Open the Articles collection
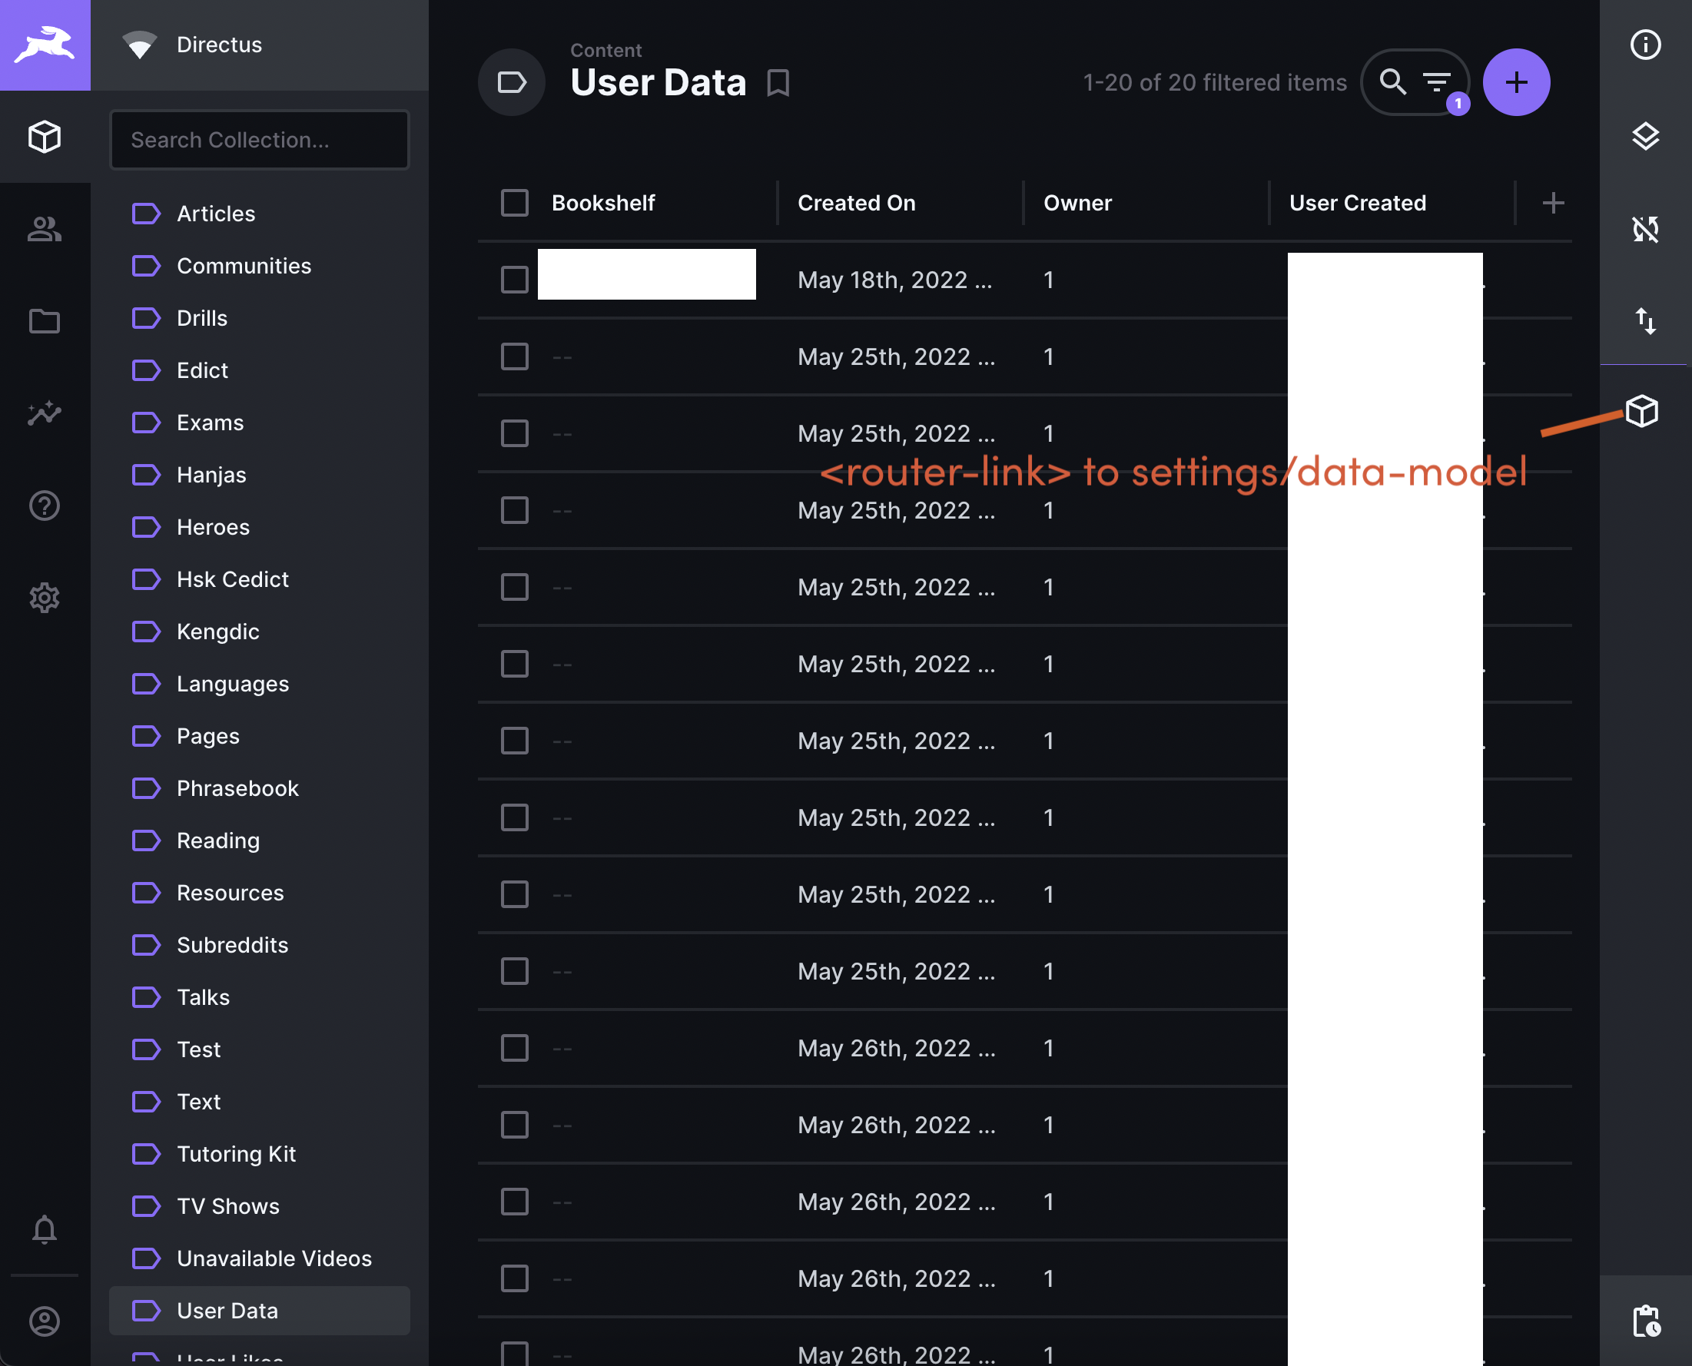1692x1366 pixels. click(x=260, y=214)
